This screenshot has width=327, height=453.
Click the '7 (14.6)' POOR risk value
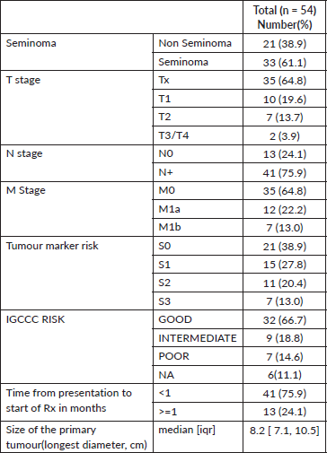tap(285, 356)
